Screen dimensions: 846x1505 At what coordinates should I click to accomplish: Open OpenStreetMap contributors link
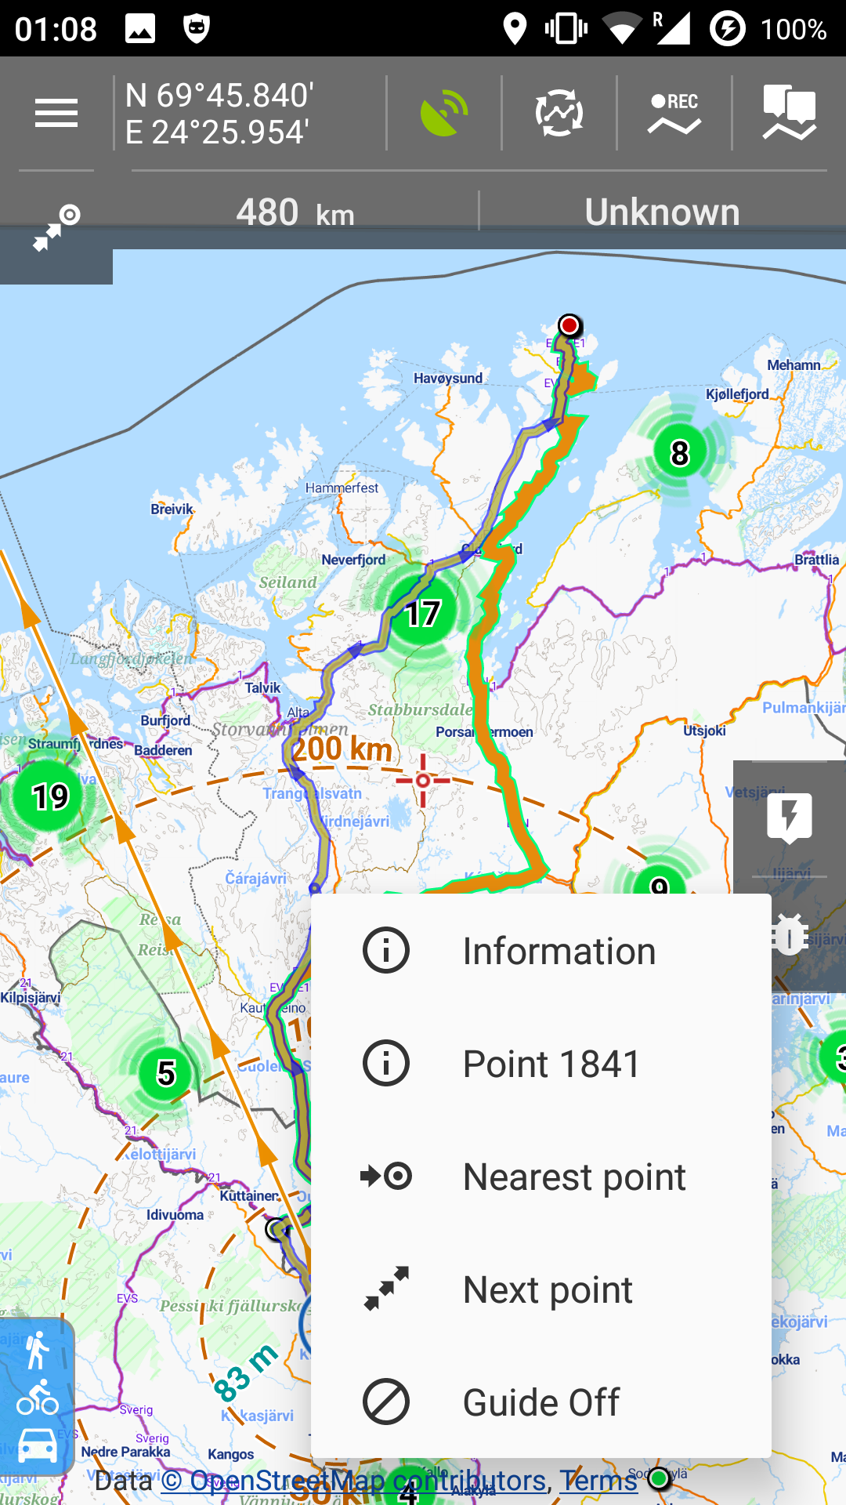354,1481
